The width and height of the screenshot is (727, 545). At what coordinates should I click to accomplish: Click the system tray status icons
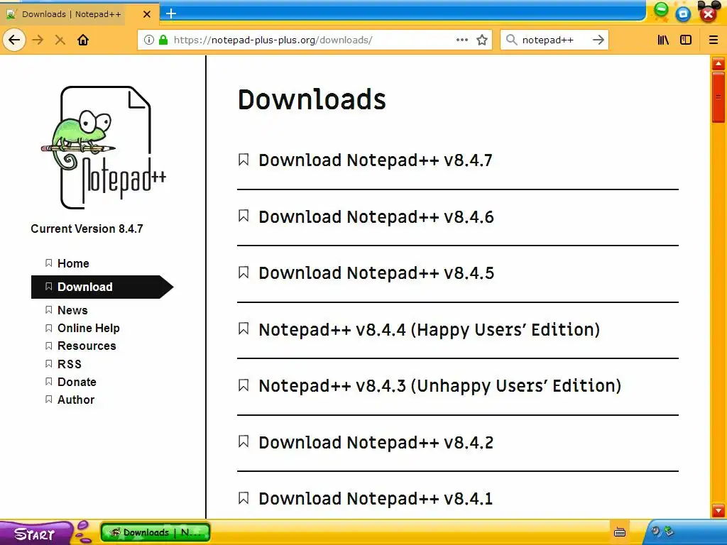(662, 532)
